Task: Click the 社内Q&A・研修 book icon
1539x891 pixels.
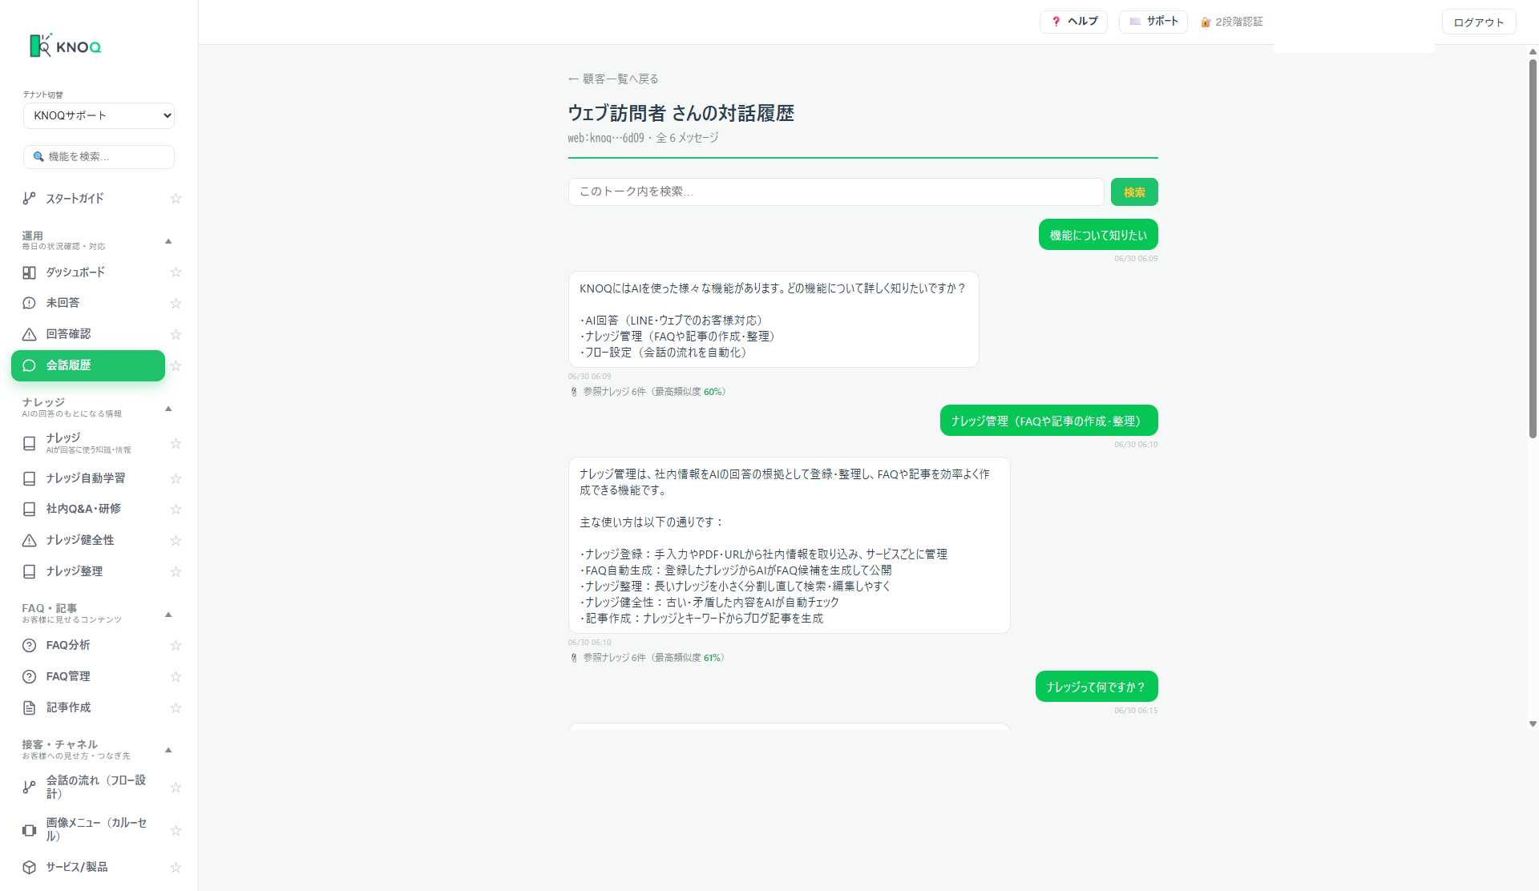Action: (x=29, y=509)
